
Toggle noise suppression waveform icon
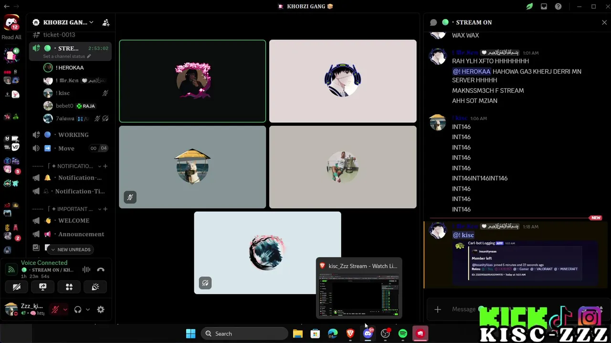tap(86, 270)
